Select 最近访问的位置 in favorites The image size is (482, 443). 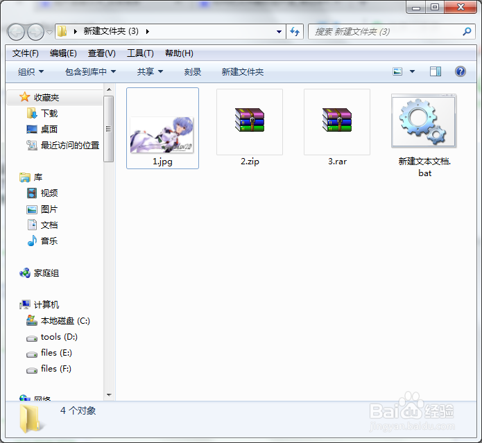(70, 146)
